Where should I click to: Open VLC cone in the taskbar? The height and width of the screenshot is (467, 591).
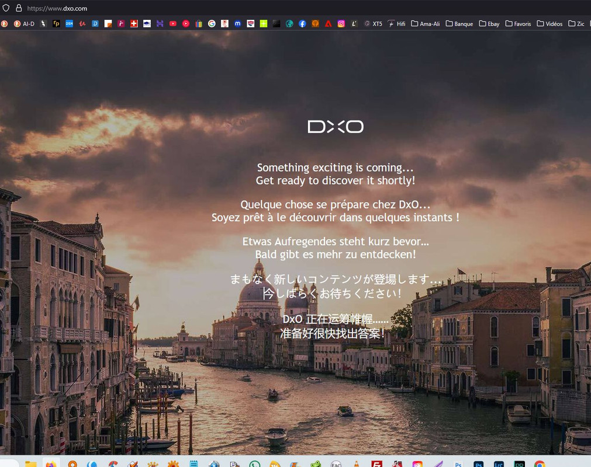click(356, 463)
